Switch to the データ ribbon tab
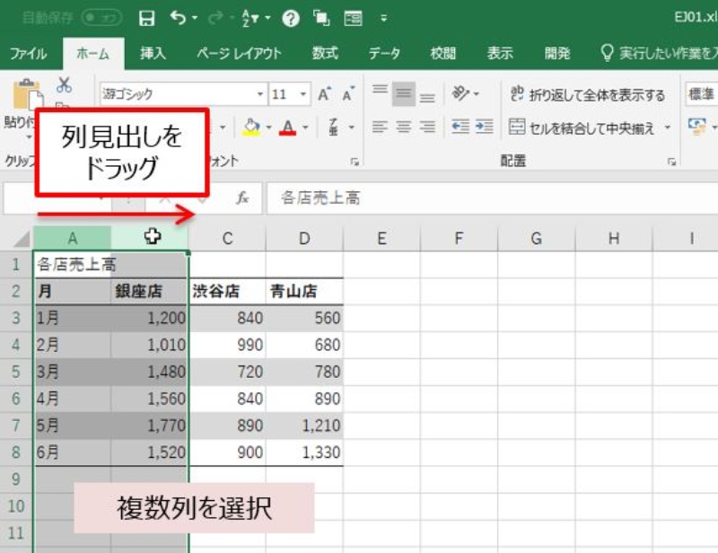 point(384,54)
